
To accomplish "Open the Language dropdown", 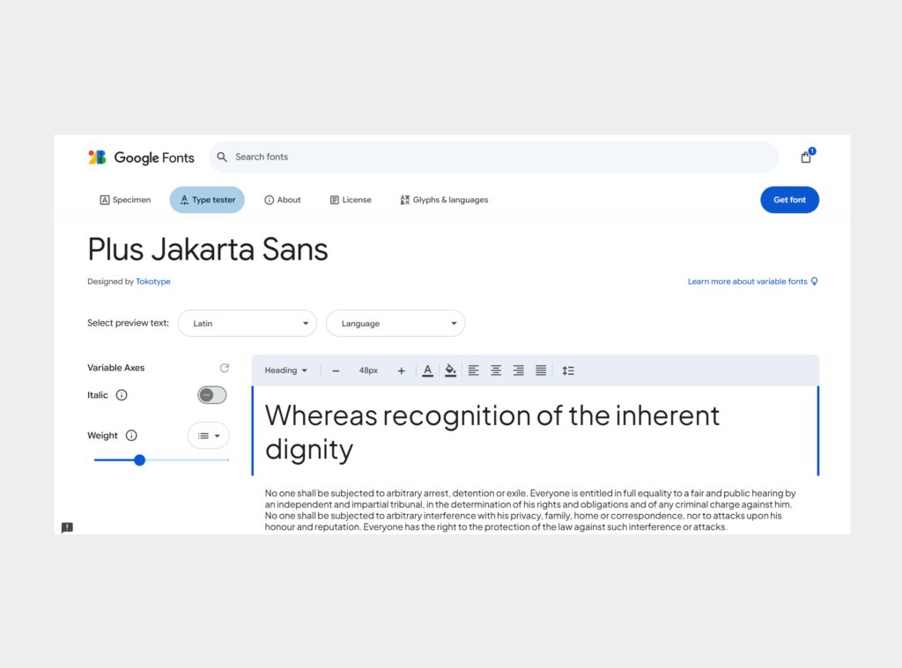I will click(x=396, y=324).
